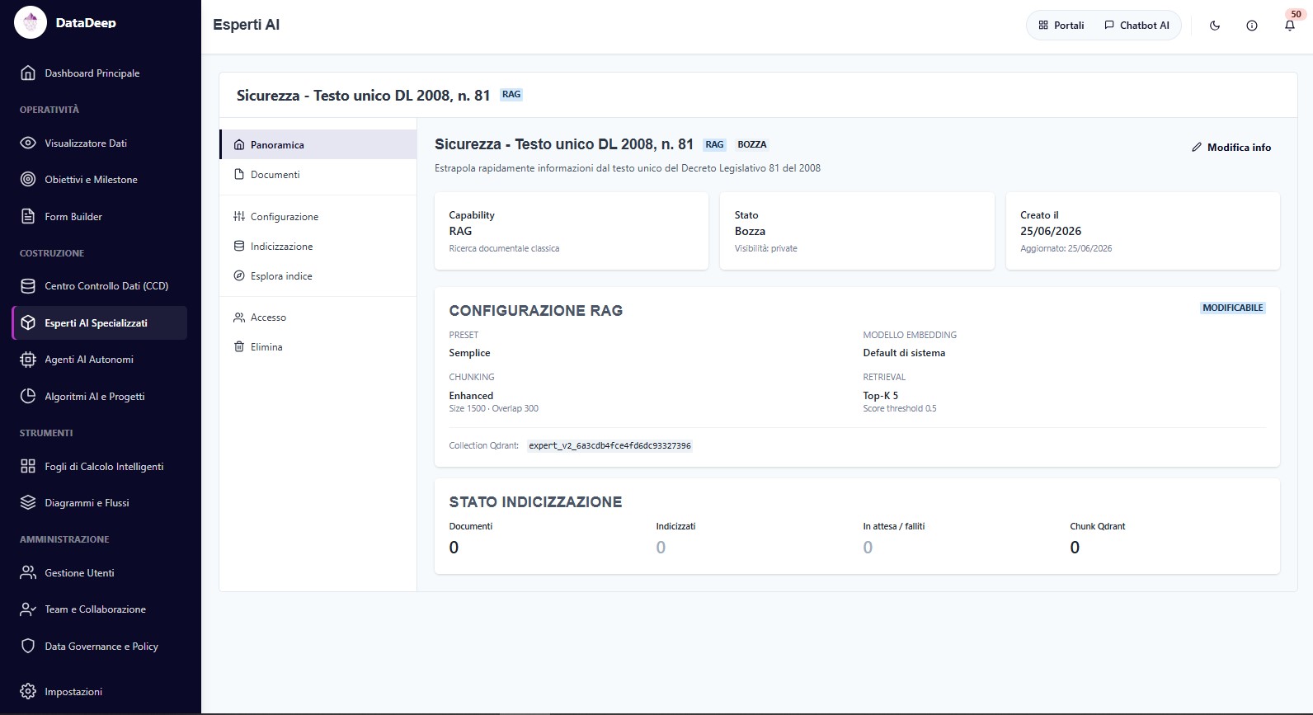
Task: Click the MODIFICABILE badge
Action: tap(1232, 308)
